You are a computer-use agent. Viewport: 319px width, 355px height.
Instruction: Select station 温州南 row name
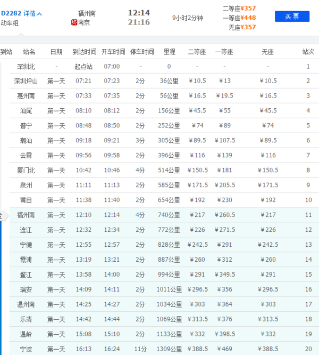pyautogui.click(x=26, y=304)
